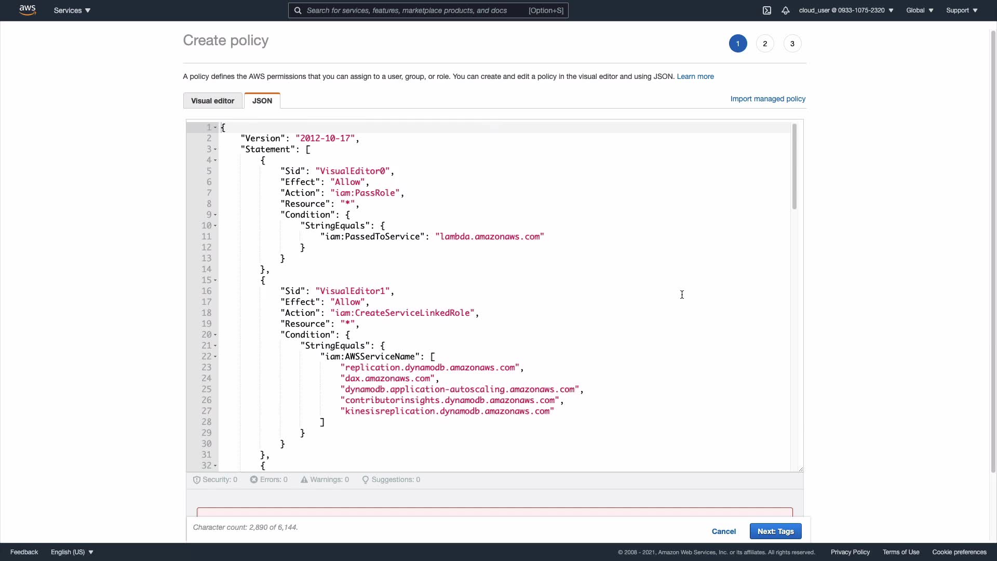Select the JSON tab
The image size is (997, 561).
coord(262,101)
